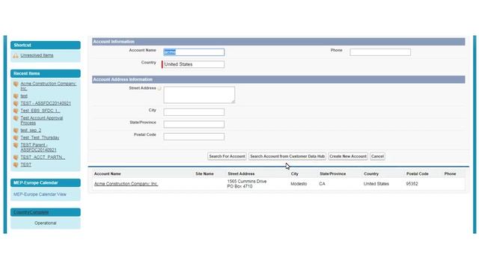479x269 pixels.
Task: Click the City column header
Action: click(294, 174)
